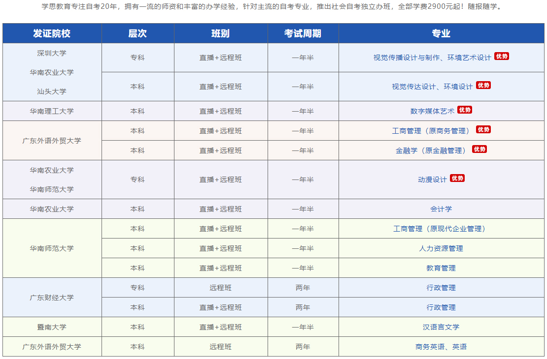Select the 华南理工大学 cell
547x359 pixels.
click(x=52, y=112)
